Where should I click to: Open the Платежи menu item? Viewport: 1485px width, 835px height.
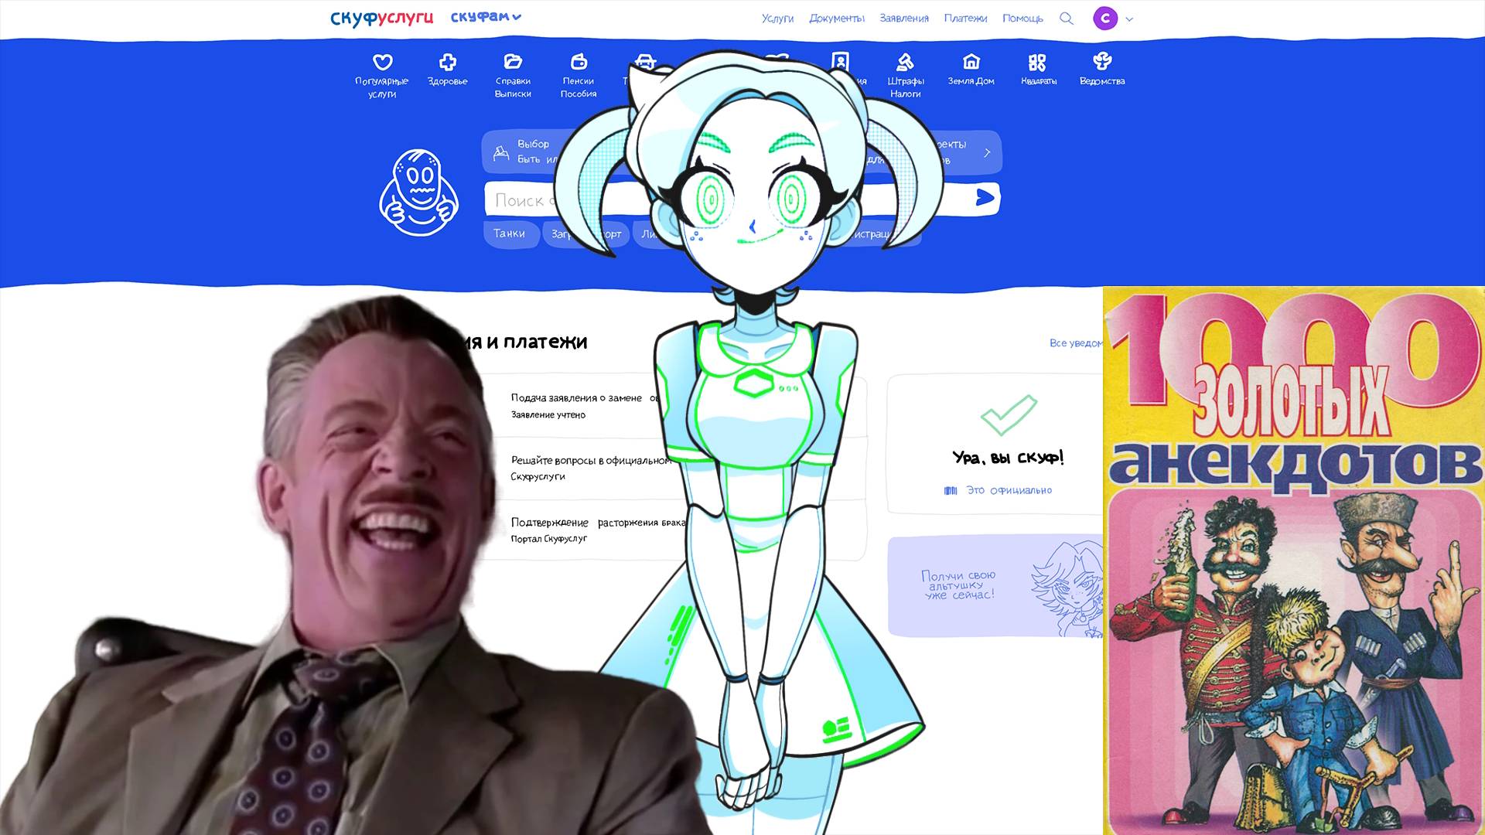(x=965, y=19)
